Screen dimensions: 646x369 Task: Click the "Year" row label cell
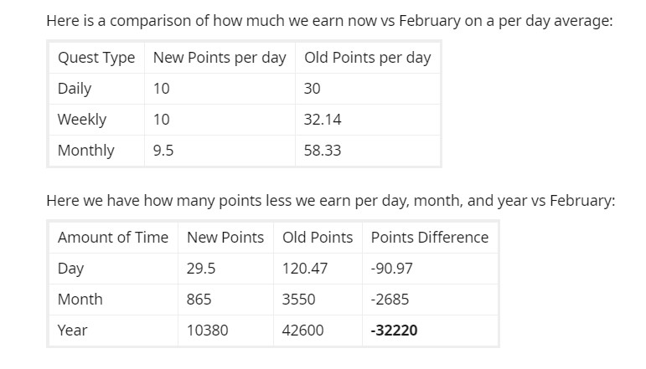click(72, 331)
